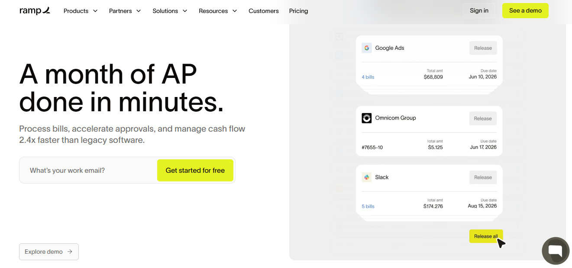This screenshot has width=572, height=268.
Task: Click the Google Ads vendor name
Action: pos(390,48)
